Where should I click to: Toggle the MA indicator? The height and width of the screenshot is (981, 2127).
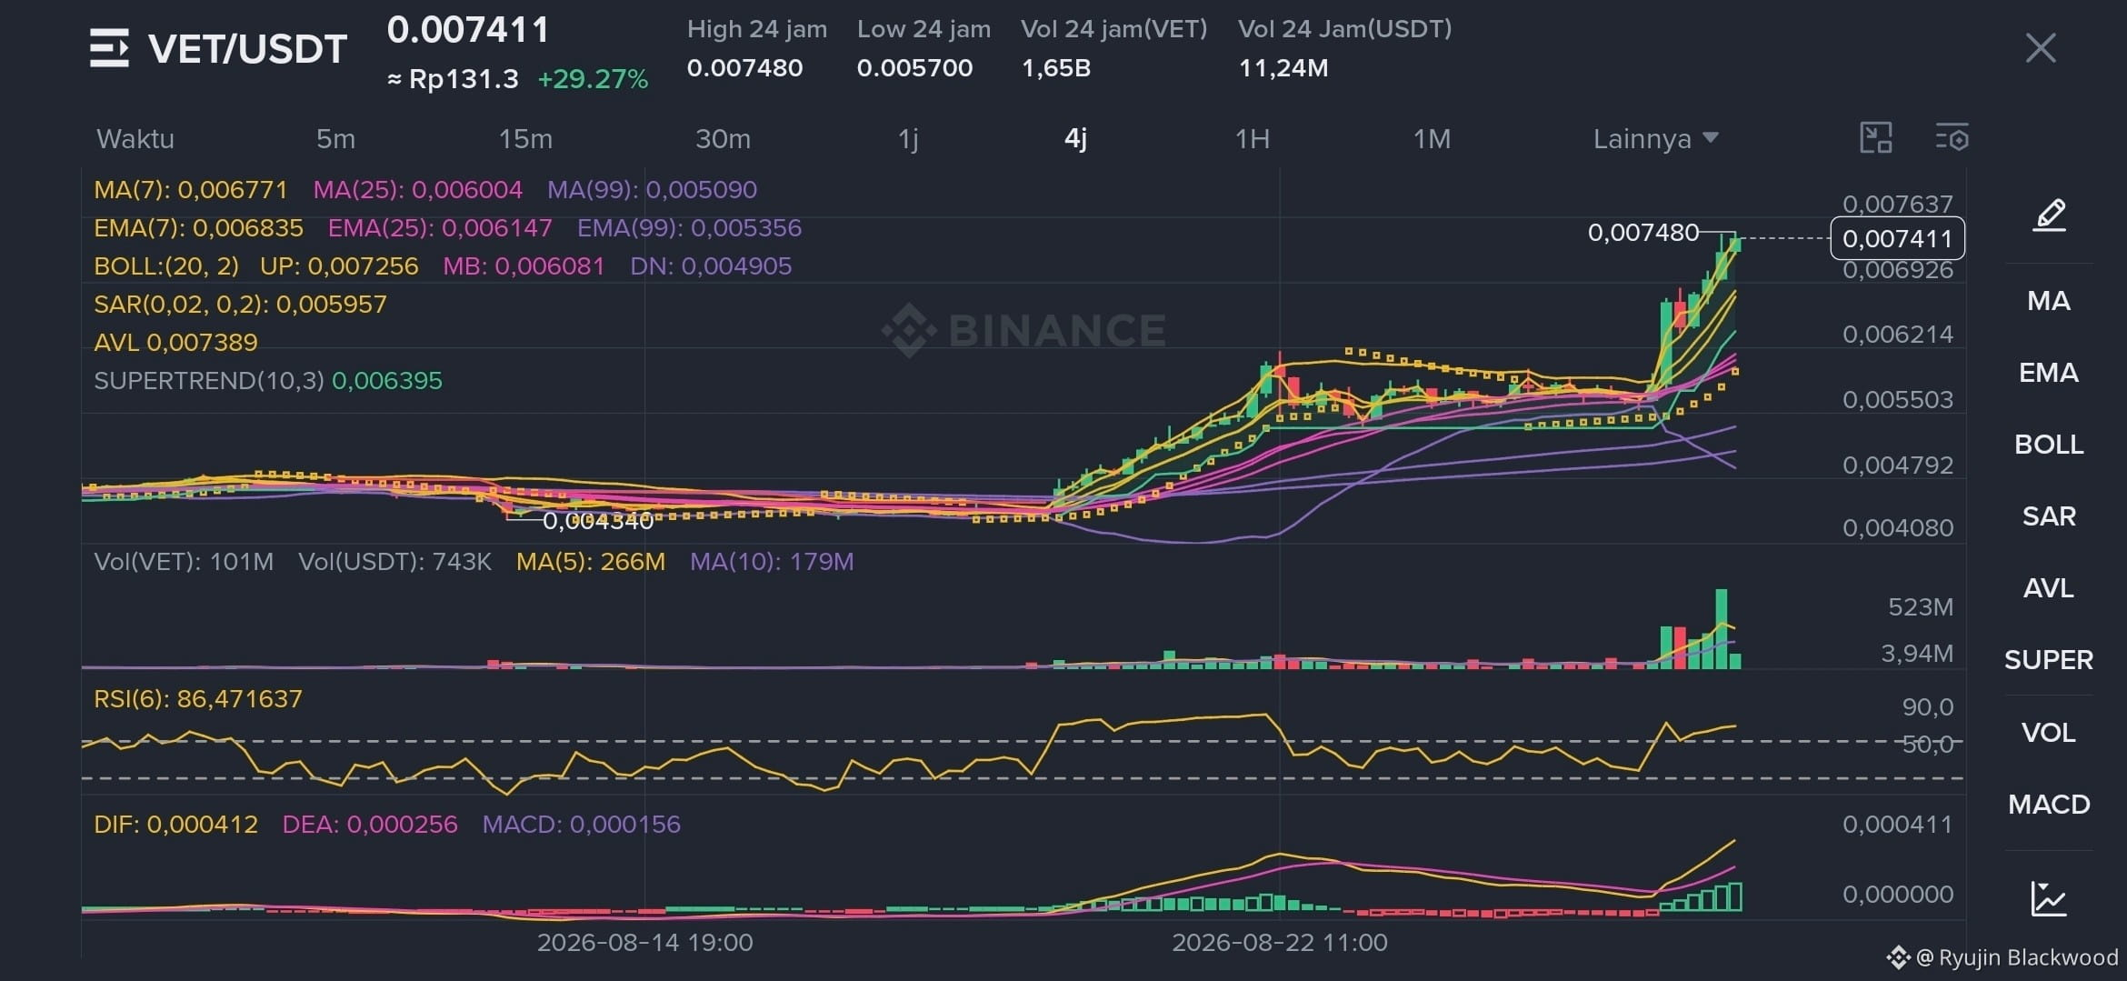pyautogui.click(x=2049, y=301)
